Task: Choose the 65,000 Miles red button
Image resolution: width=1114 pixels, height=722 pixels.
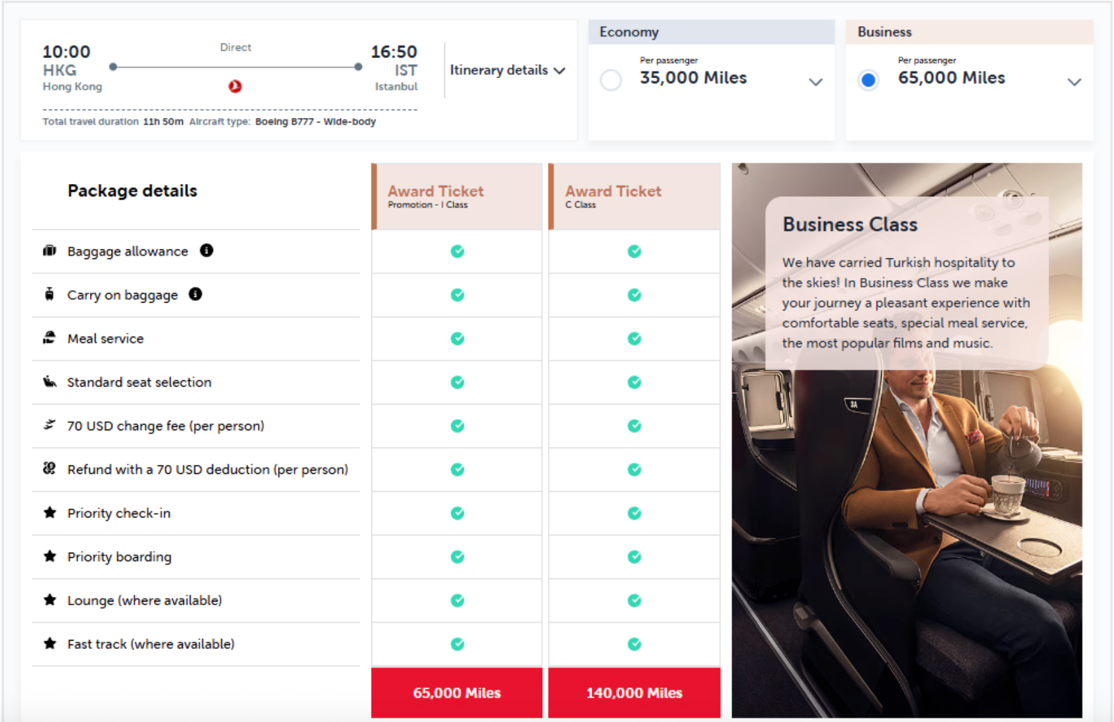Action: (x=457, y=693)
